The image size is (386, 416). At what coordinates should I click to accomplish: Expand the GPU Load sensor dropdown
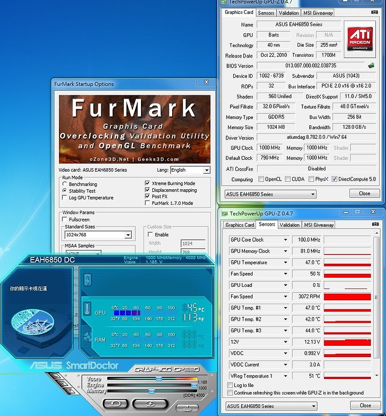[285, 285]
